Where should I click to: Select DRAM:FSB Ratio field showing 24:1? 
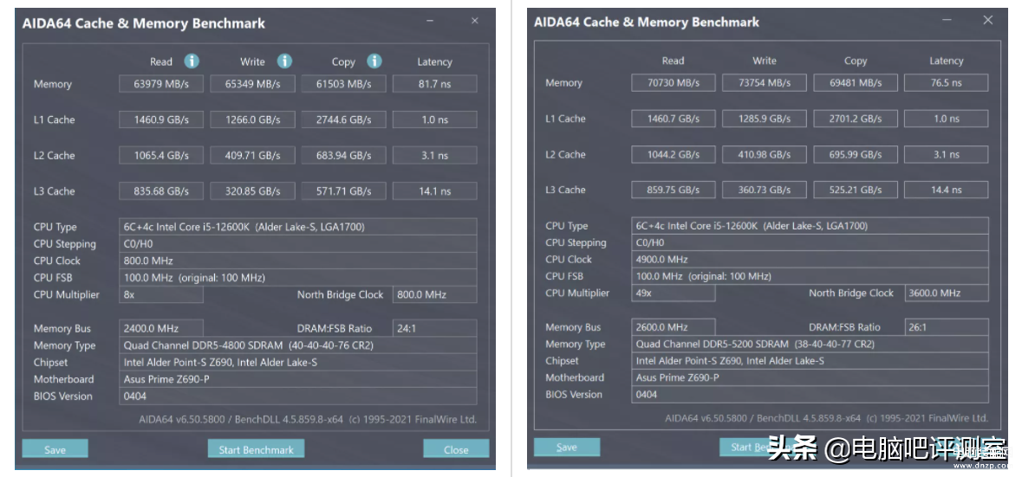(x=435, y=329)
